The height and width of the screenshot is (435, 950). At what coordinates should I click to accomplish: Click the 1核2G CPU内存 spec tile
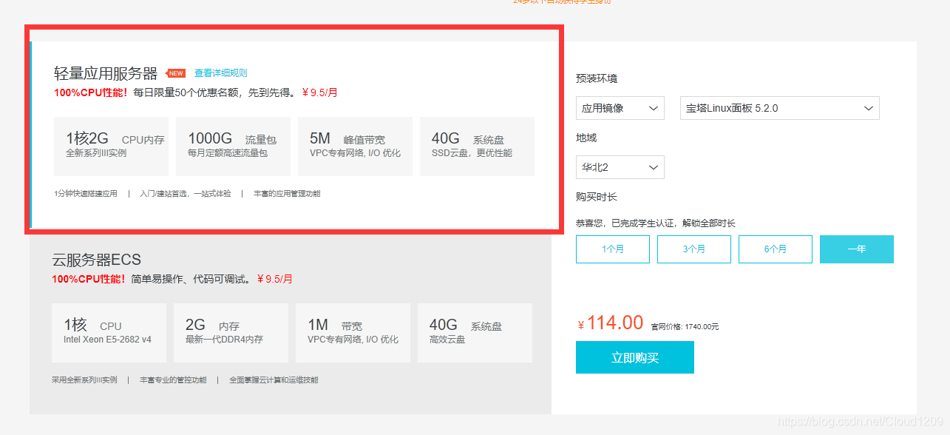point(112,146)
